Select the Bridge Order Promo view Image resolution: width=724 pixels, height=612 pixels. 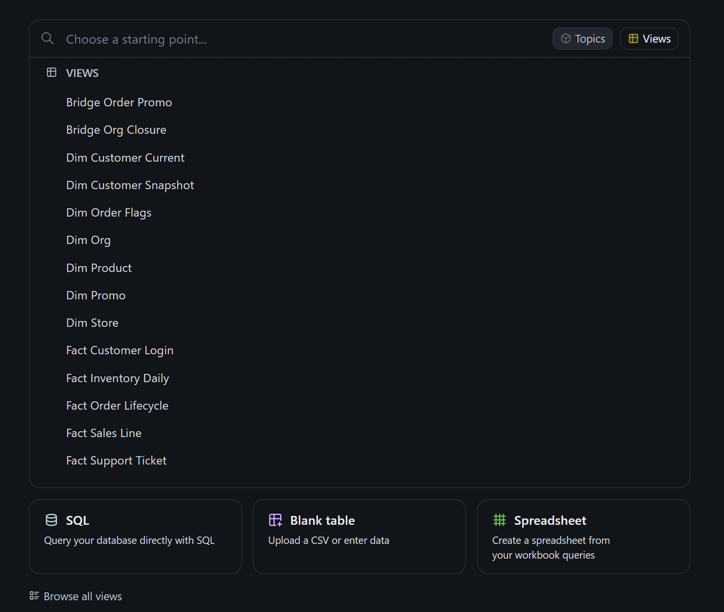[x=119, y=102]
